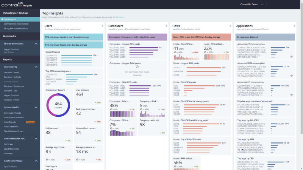The width and height of the screenshot is (303, 170).
Task: Collapse the User Activity section
Action: [x=36, y=67]
